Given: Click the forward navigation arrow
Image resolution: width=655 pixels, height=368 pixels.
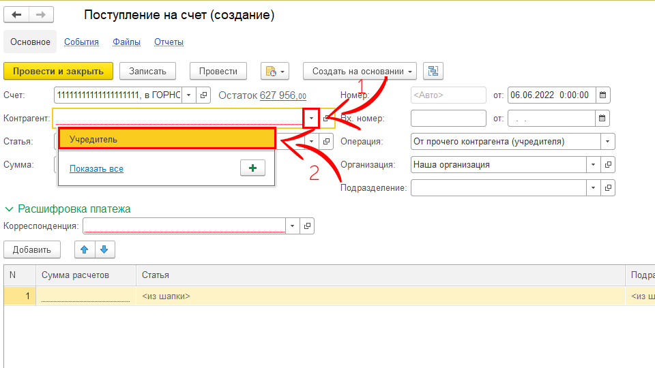Looking at the screenshot, I should tap(41, 15).
